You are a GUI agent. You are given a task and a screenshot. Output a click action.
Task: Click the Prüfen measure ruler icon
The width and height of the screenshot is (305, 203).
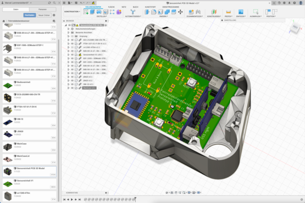click(x=229, y=12)
